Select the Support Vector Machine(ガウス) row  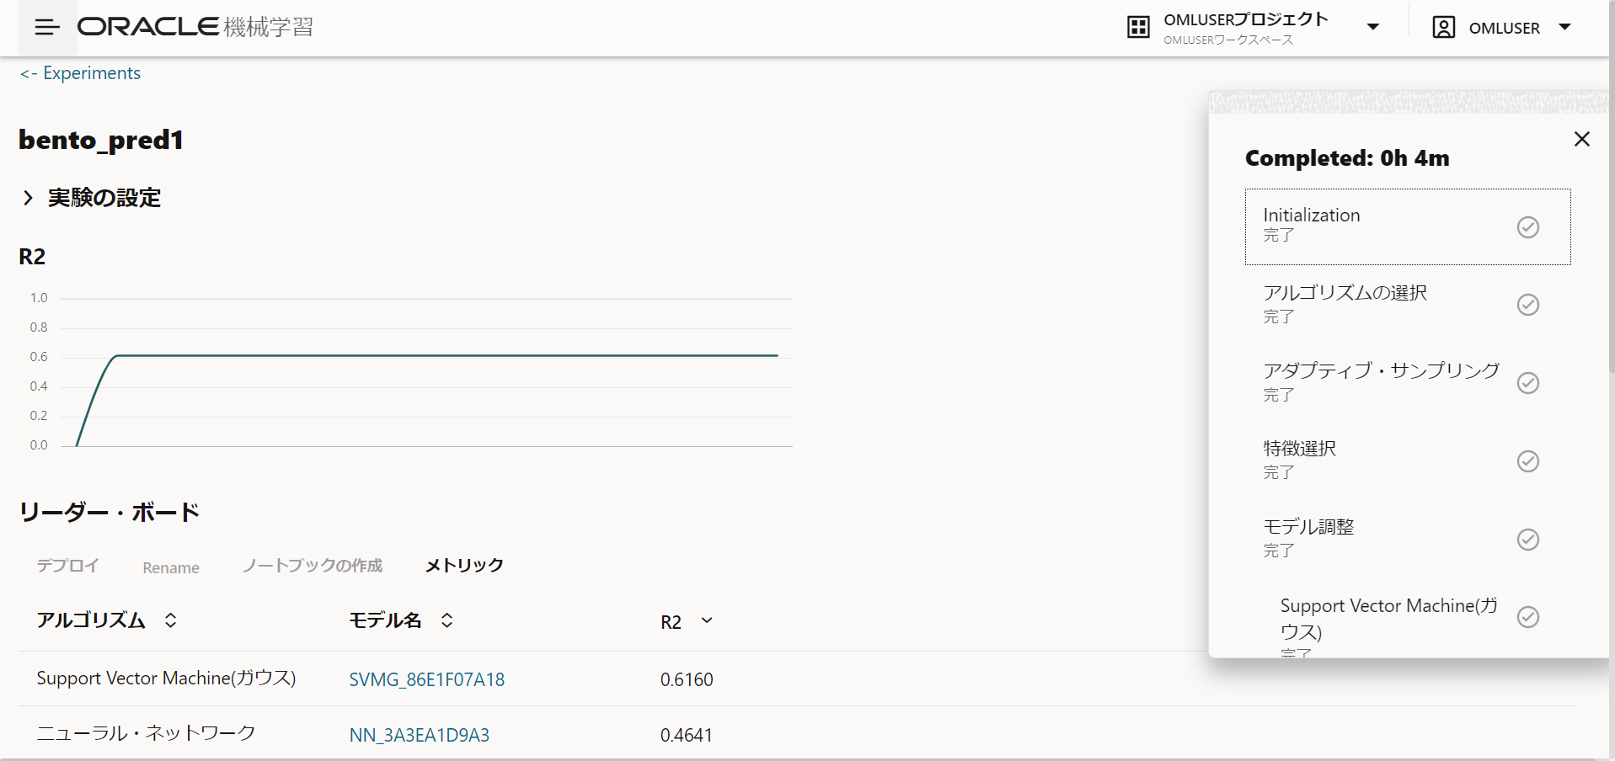797,679
